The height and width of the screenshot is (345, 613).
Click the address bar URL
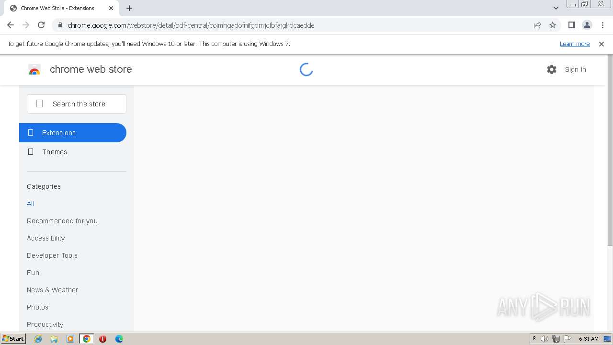coord(191,25)
